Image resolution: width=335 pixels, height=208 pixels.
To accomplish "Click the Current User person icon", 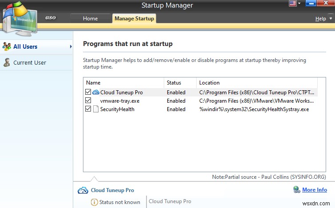I will pyautogui.click(x=7, y=62).
